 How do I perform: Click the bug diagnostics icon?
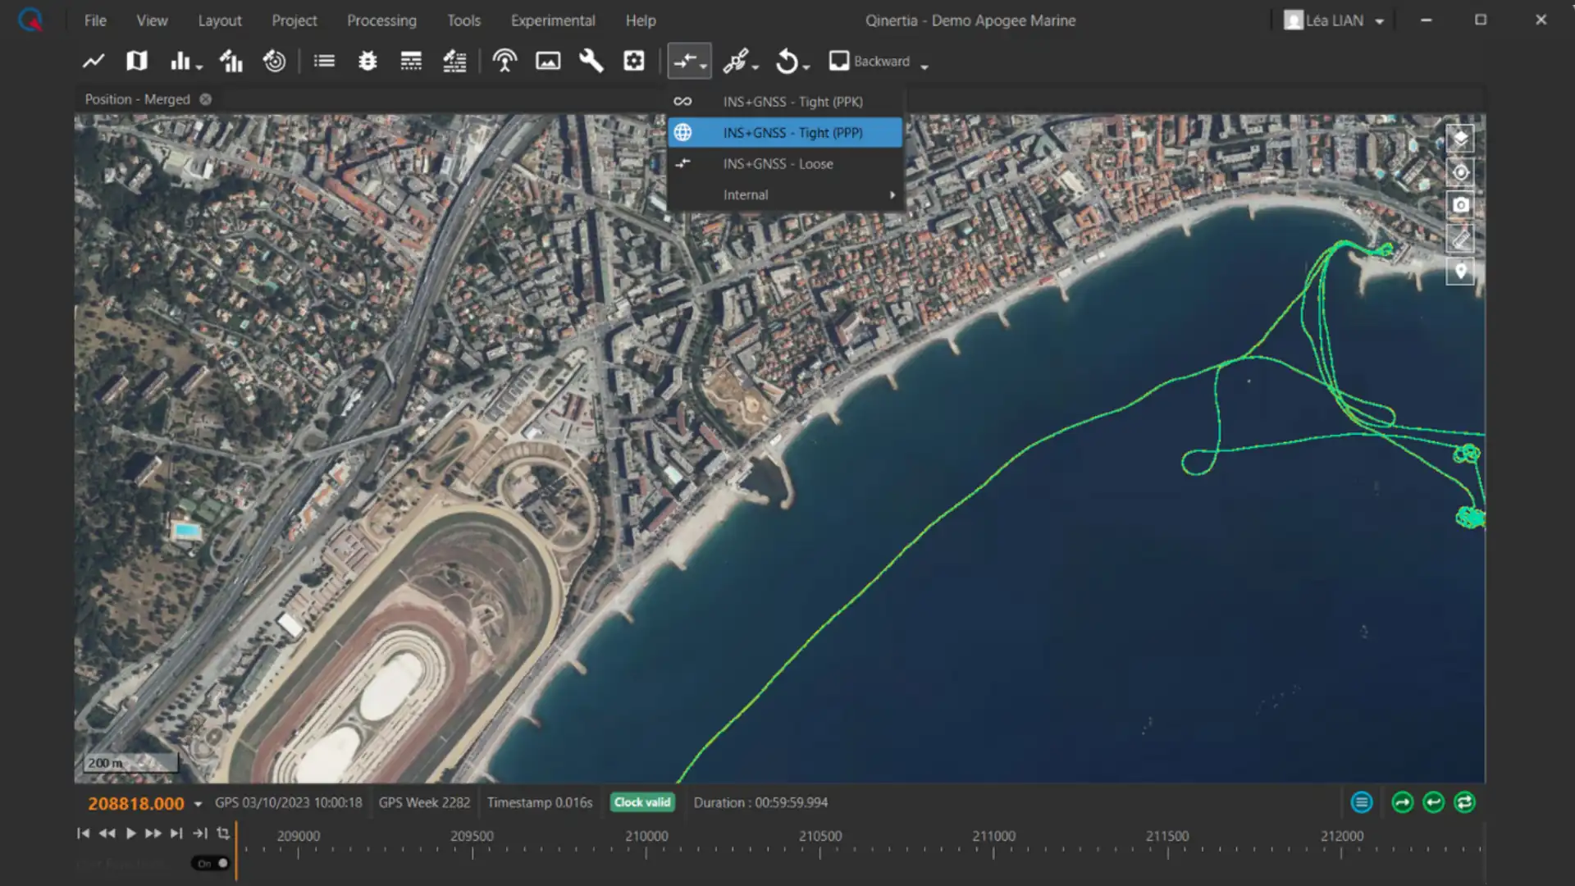pos(367,61)
